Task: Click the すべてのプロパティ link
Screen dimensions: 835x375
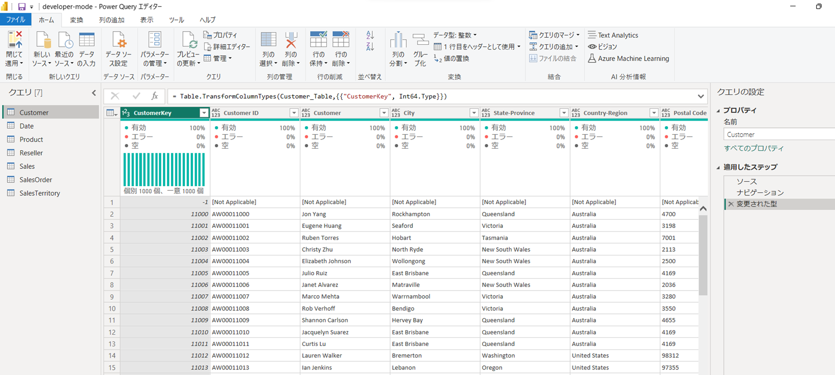Action: coord(754,149)
